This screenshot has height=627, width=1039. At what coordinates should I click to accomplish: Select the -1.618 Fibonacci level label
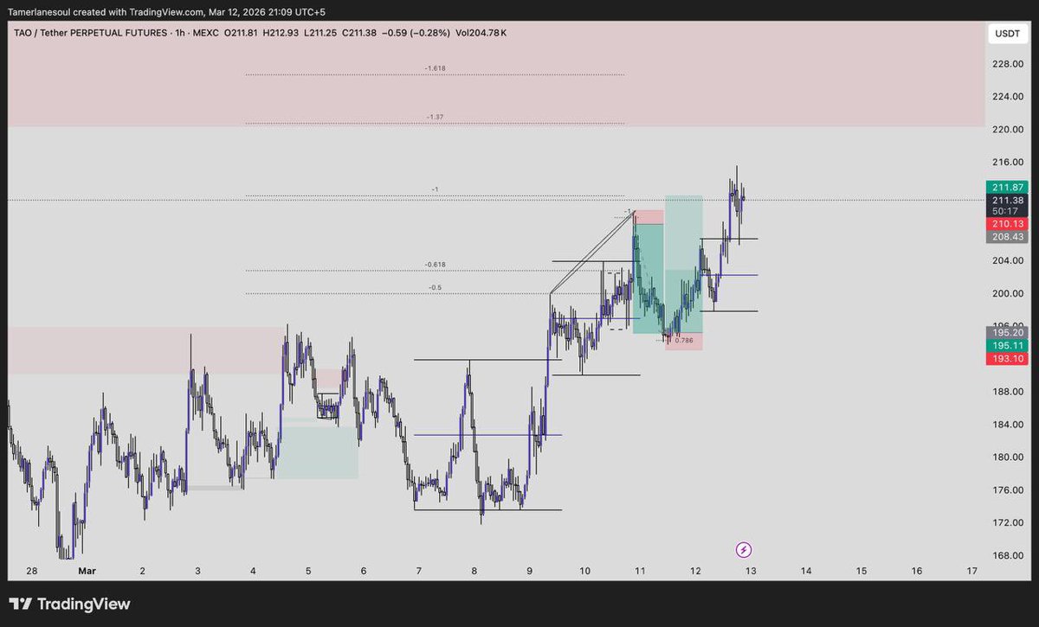(436, 68)
